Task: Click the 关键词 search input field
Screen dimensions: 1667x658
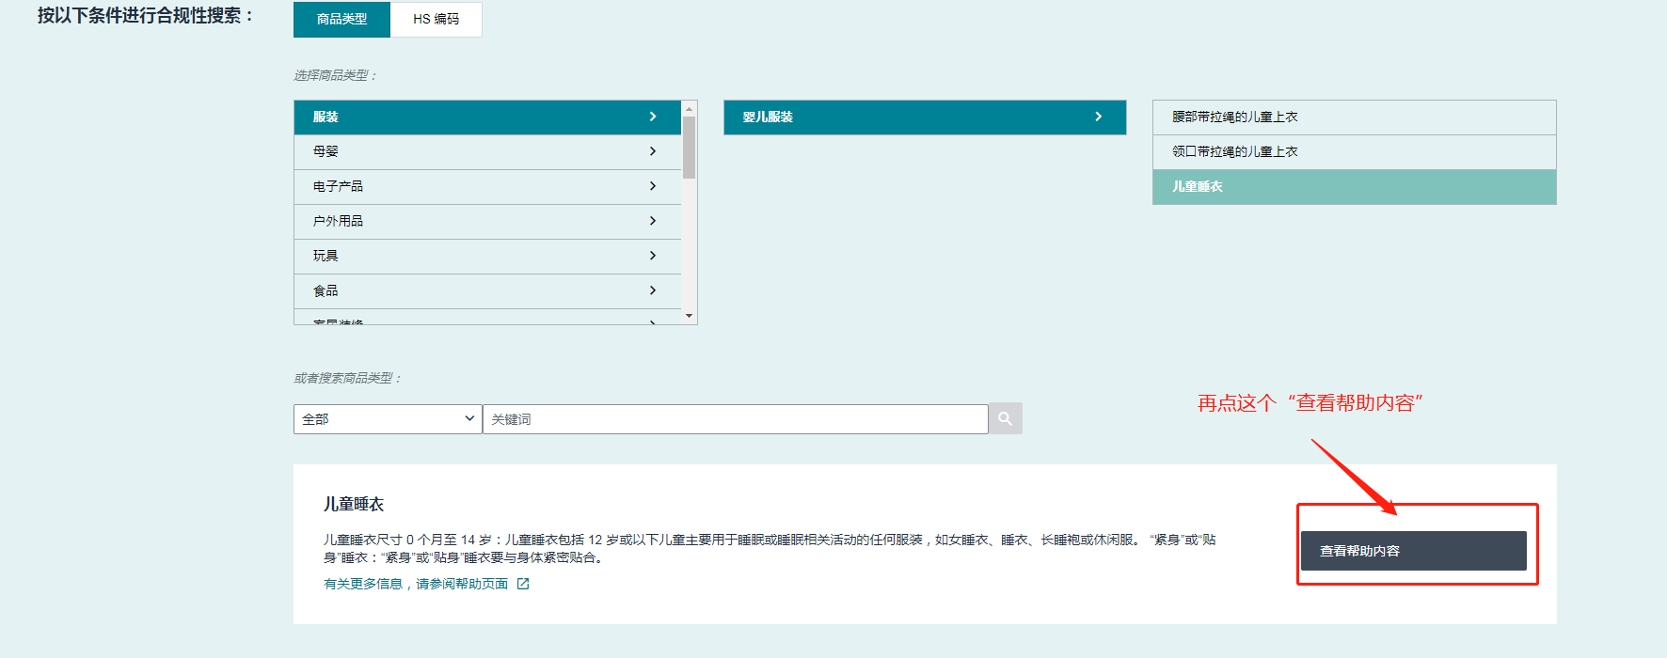Action: coord(735,419)
